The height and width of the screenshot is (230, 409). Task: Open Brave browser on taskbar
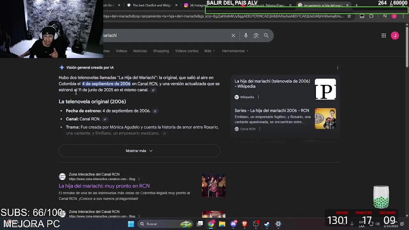(245, 224)
